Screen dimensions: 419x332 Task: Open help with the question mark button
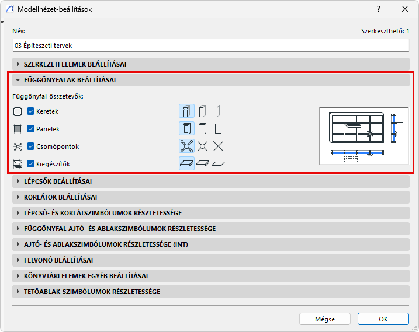click(x=378, y=9)
